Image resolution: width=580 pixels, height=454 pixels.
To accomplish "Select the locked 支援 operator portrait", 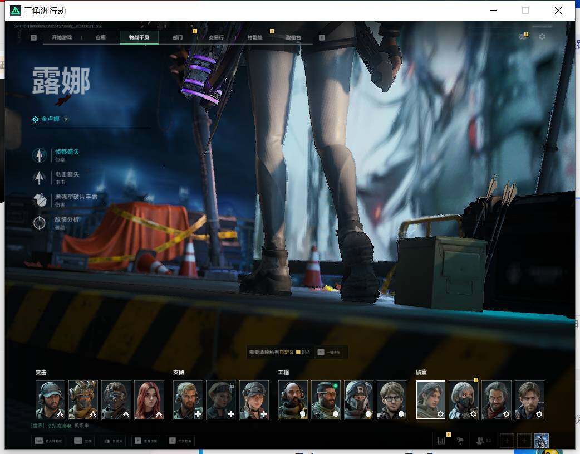I will [x=221, y=400].
